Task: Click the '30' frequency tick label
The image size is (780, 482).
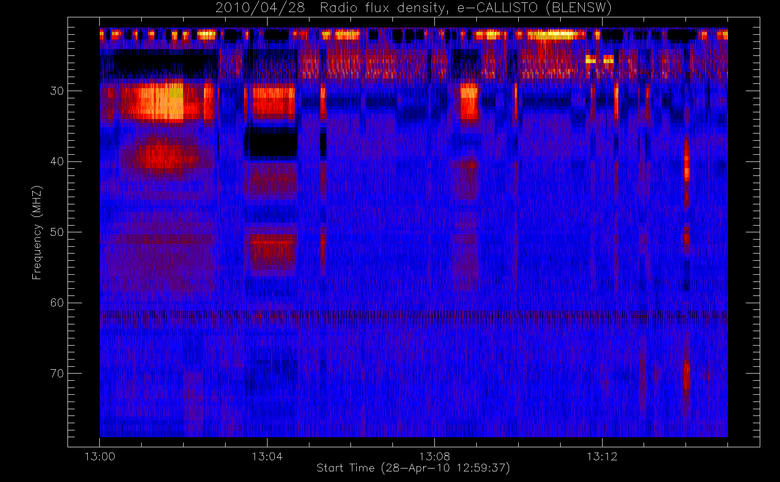Action: [x=57, y=91]
